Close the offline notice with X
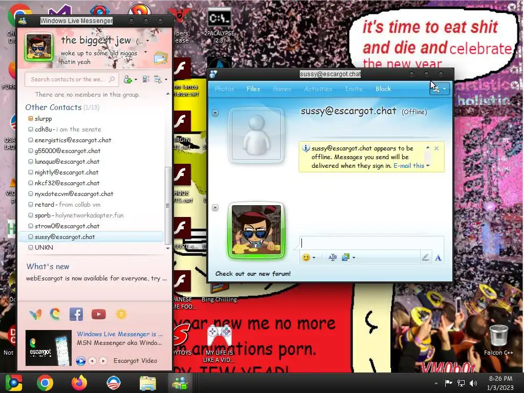 [436, 148]
